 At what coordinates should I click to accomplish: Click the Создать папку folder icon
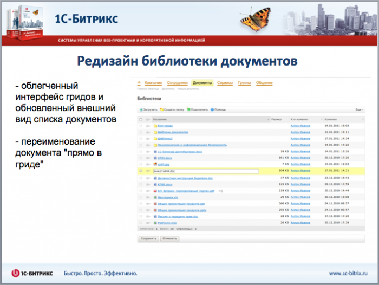tap(161, 109)
